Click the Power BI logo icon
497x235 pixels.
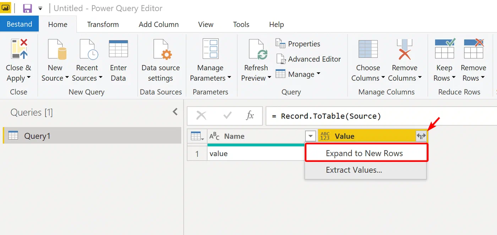click(x=6, y=8)
